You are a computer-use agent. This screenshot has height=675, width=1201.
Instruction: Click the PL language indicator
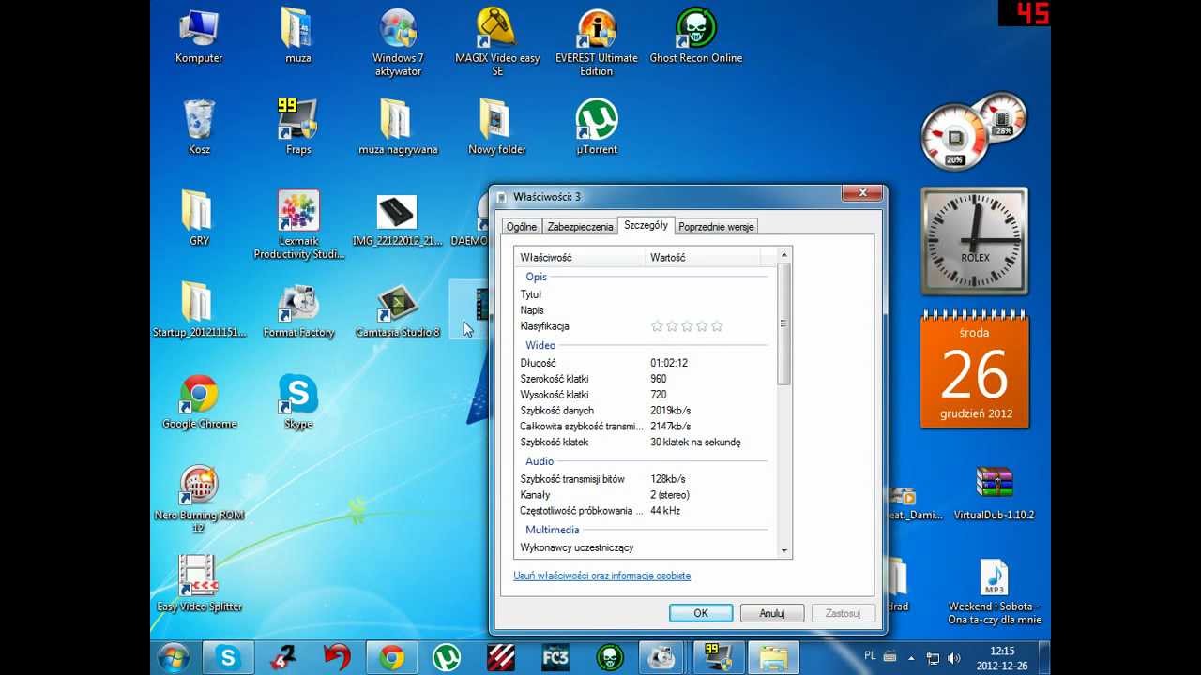pyautogui.click(x=870, y=657)
